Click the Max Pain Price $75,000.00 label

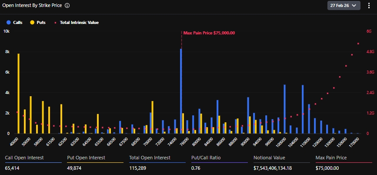coord(209,33)
